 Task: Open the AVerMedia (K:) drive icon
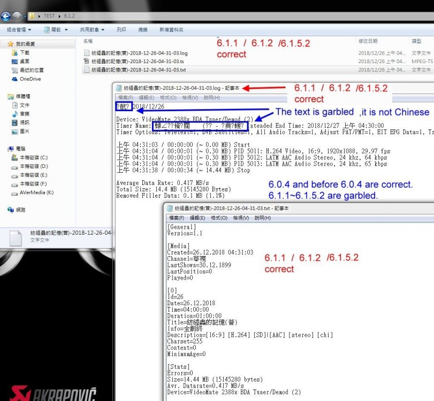click(x=15, y=194)
